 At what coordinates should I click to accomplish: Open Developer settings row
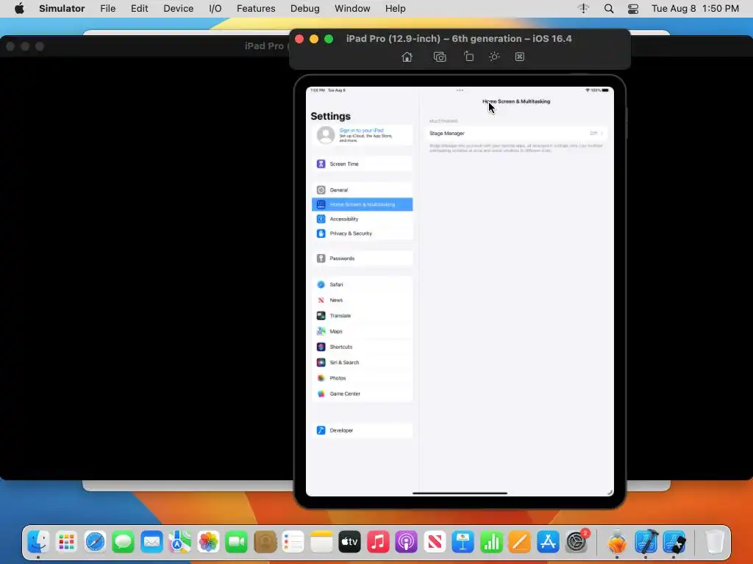(x=362, y=430)
